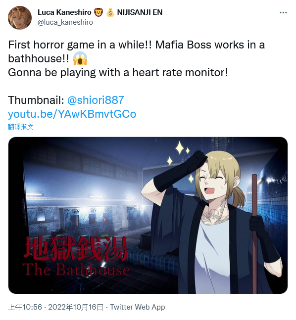Click the Luca Kaneshiro display name
Image resolution: width=296 pixels, height=320 pixels.
(64, 12)
